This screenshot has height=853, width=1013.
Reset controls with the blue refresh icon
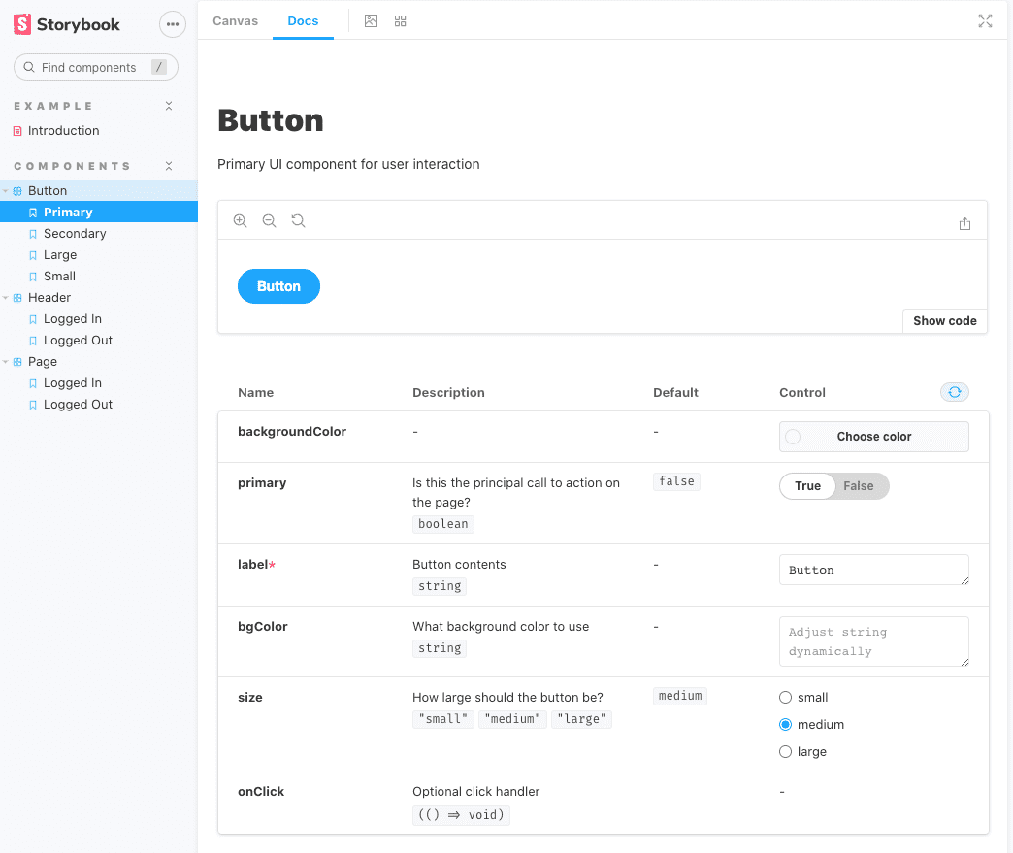954,392
